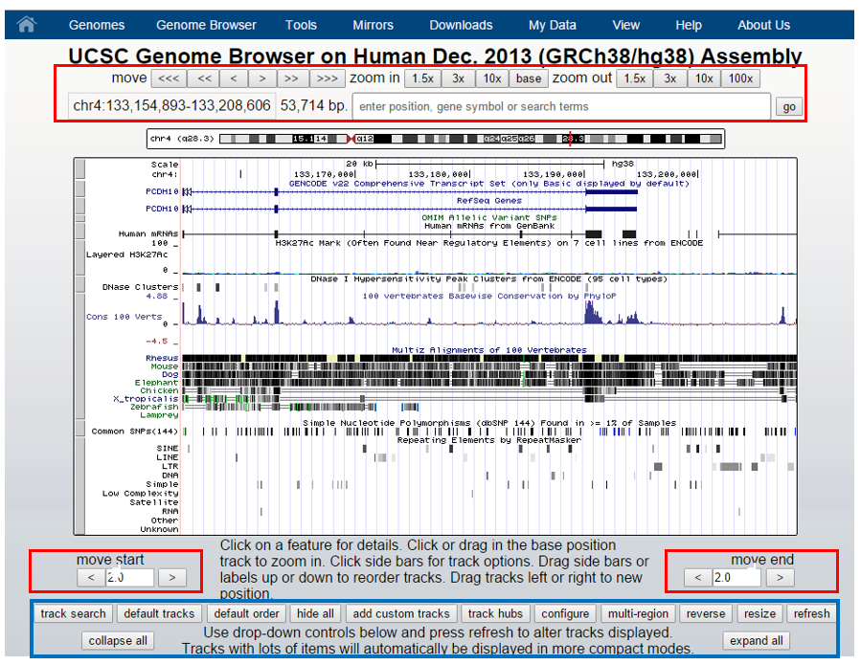Click the >> move right button
861x665 pixels.
pyautogui.click(x=291, y=78)
